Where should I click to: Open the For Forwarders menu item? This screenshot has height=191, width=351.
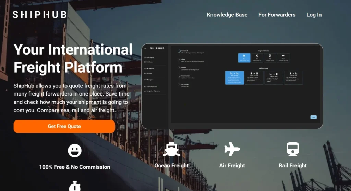277,15
